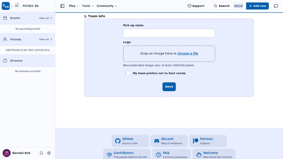Viewport: 283px width, 159px height.
Task: Toggle My team prefers not to host rooms
Action: [127, 73]
